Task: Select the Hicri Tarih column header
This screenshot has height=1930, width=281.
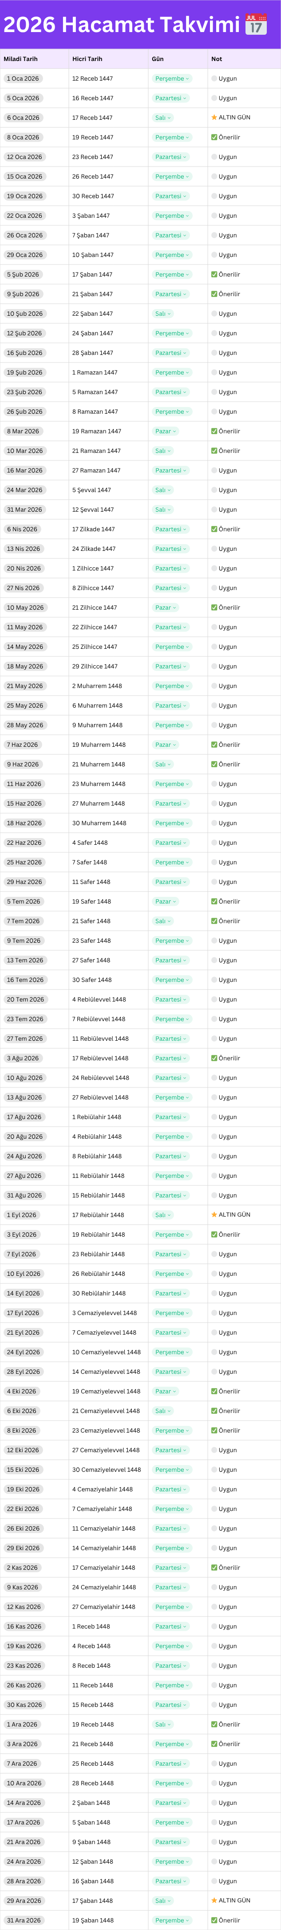Action: [x=87, y=58]
